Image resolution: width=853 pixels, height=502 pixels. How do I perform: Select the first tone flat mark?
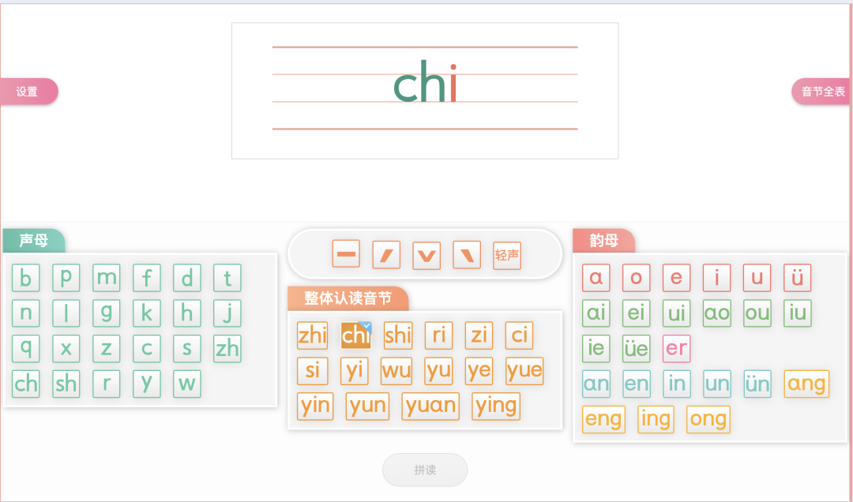[x=345, y=253]
